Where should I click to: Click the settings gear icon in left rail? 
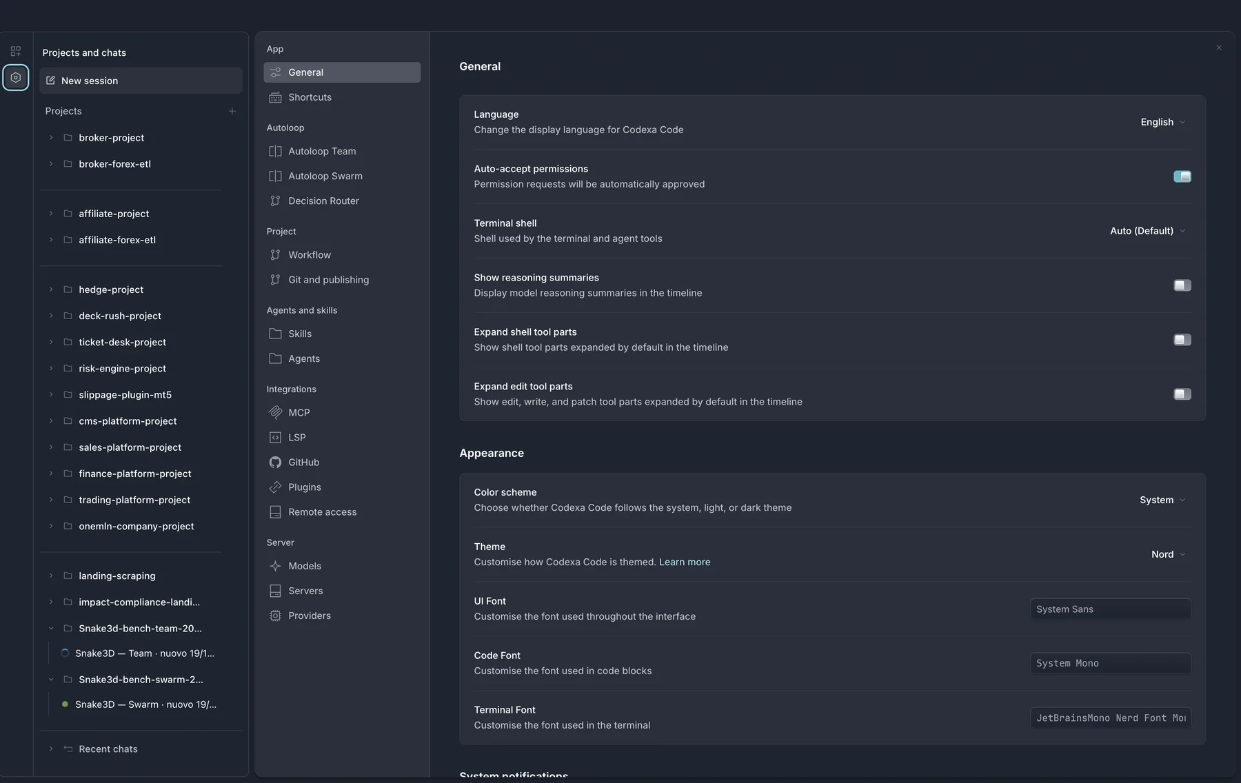(x=16, y=78)
